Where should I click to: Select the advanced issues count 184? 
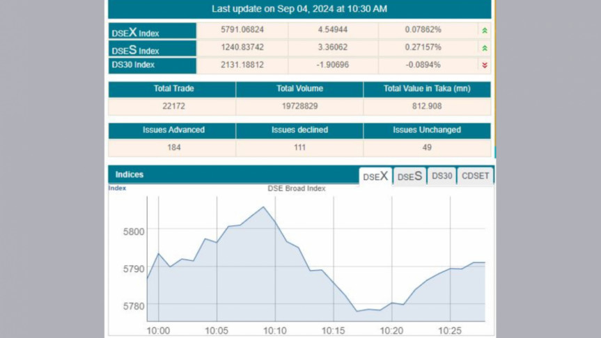pos(173,147)
